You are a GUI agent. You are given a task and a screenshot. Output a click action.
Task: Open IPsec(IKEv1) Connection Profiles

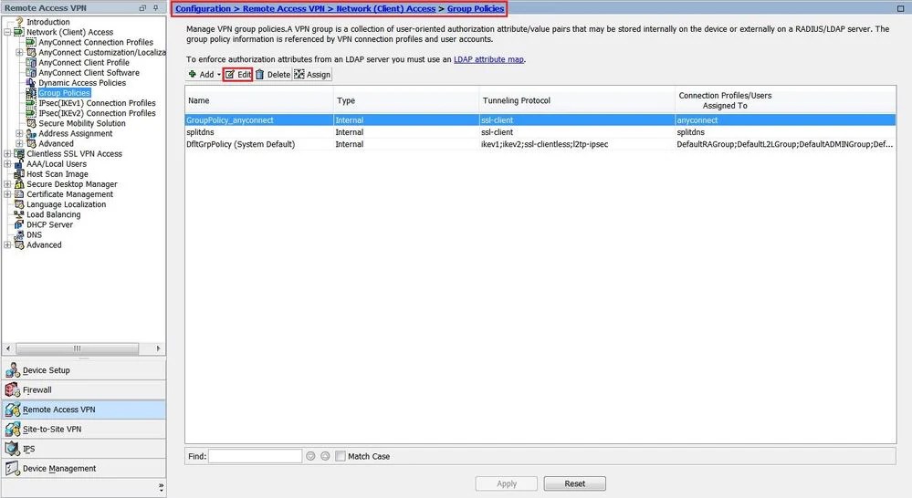[x=97, y=103]
